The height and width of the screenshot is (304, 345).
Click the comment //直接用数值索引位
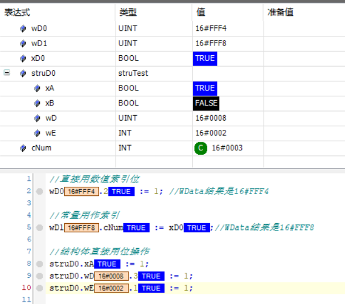(x=95, y=179)
